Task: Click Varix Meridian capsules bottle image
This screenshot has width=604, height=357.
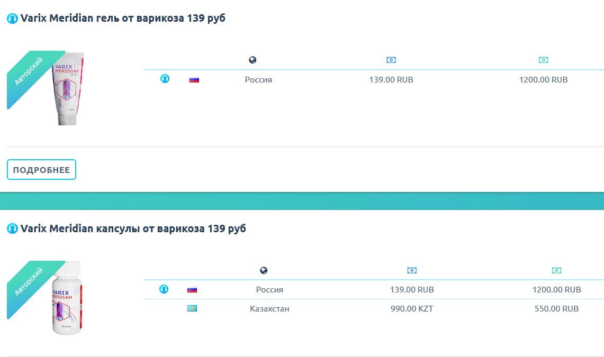Action: tap(66, 298)
